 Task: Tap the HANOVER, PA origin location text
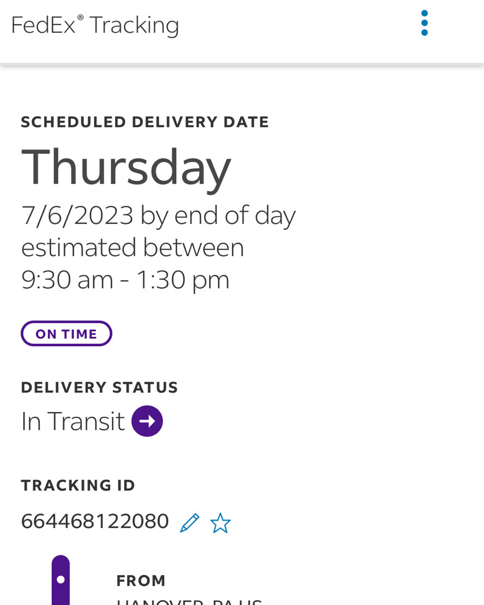pyautogui.click(x=189, y=602)
